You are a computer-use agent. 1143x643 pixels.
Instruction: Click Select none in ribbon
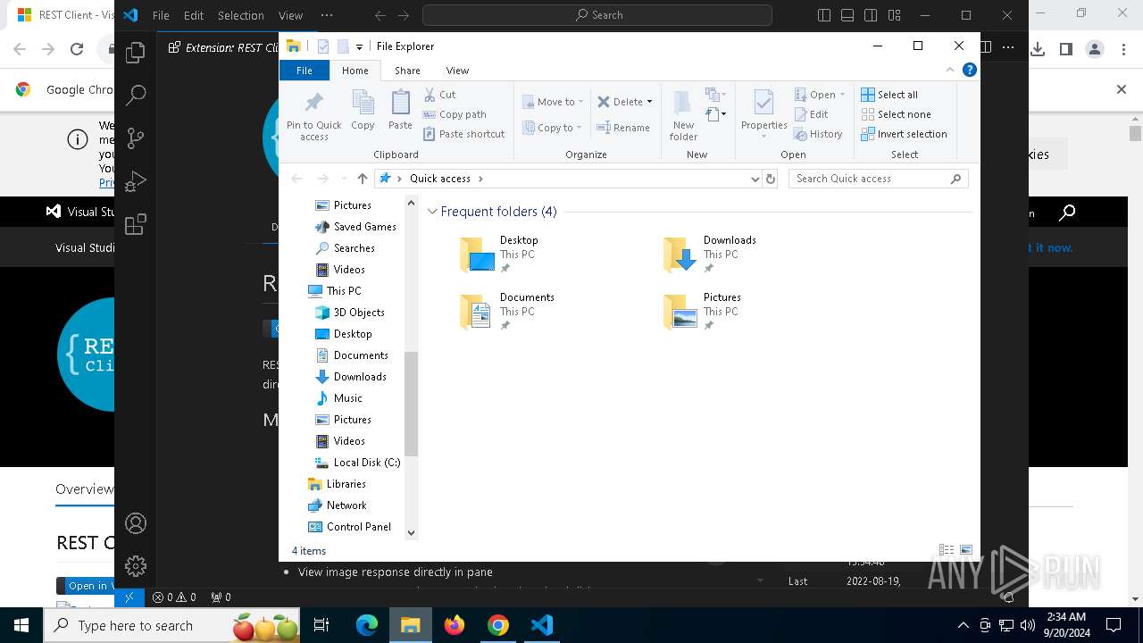pyautogui.click(x=896, y=114)
